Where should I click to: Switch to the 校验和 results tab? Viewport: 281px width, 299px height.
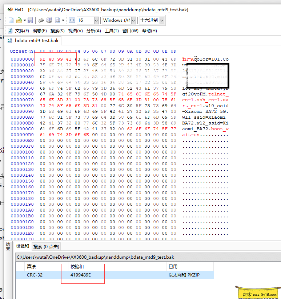coord(23,246)
